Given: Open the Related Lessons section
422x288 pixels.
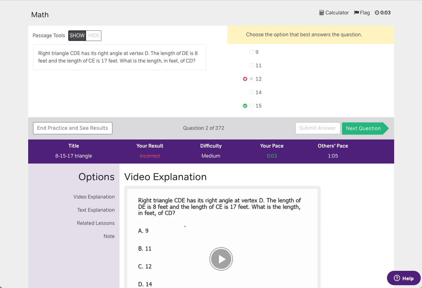Looking at the screenshot, I should pyautogui.click(x=96, y=223).
